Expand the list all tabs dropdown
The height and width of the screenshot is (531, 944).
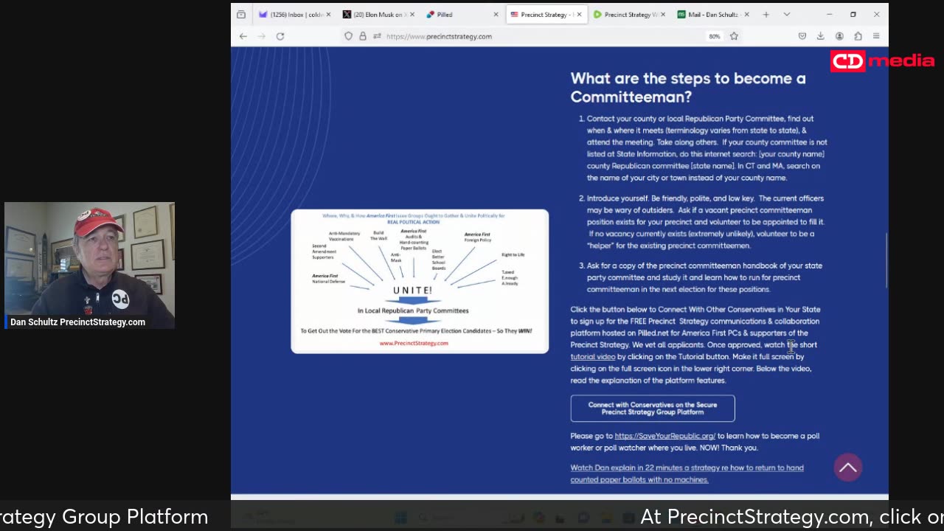(787, 14)
